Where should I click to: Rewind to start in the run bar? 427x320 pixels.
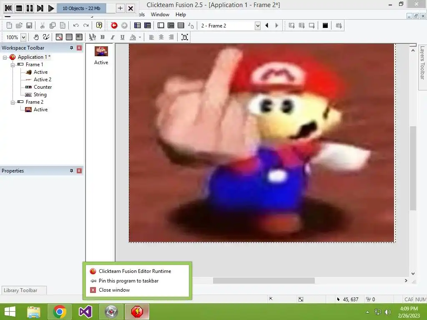click(8, 8)
